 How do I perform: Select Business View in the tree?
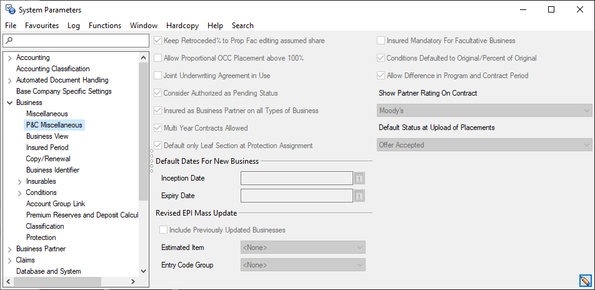point(47,136)
